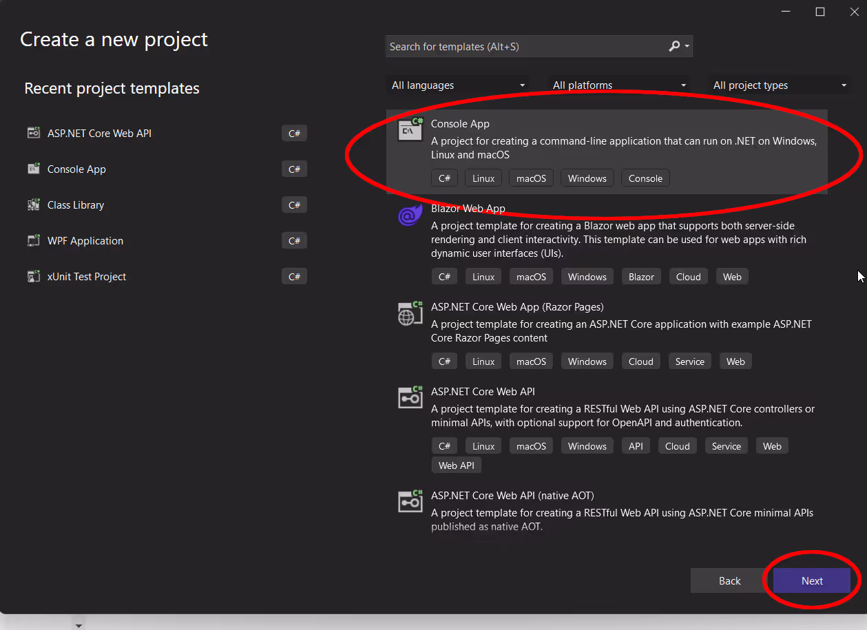This screenshot has width=867, height=630.
Task: Click the macOS tag under Blazor Web App
Action: (x=531, y=277)
